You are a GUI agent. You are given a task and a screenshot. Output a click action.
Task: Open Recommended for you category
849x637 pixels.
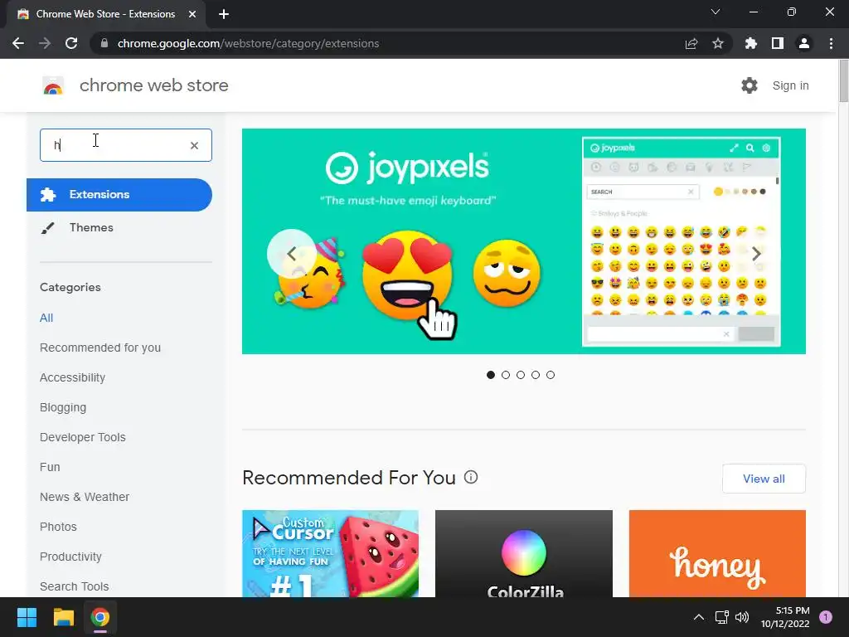[100, 348]
